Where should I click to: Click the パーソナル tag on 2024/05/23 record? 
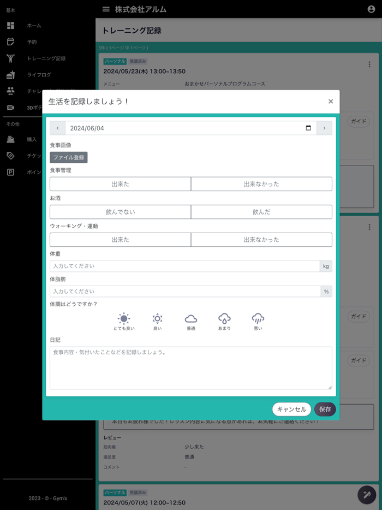pos(115,61)
